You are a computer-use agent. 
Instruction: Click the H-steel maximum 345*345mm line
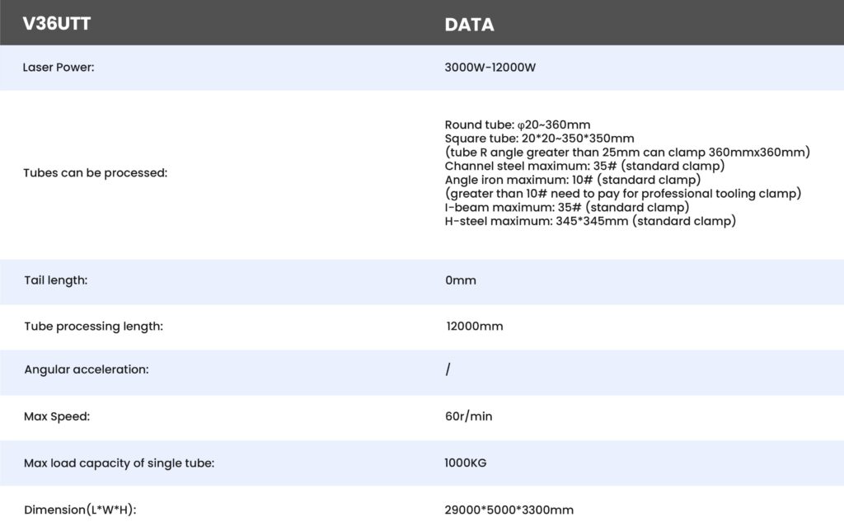click(590, 221)
